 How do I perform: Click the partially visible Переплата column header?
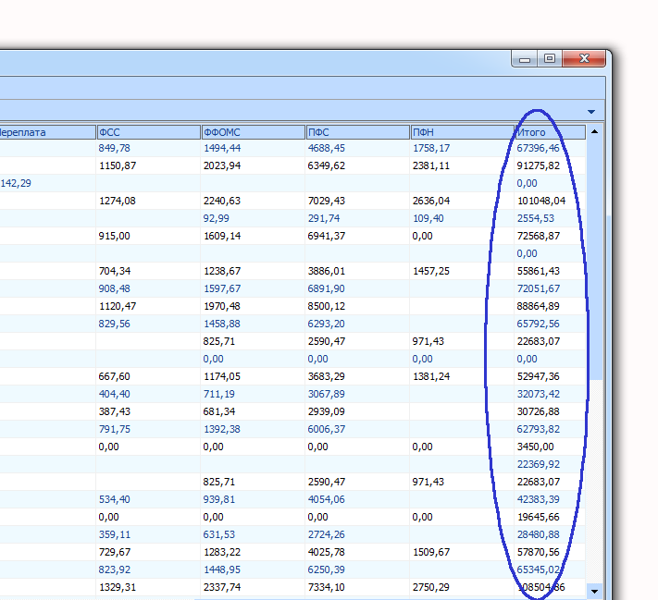point(47,132)
